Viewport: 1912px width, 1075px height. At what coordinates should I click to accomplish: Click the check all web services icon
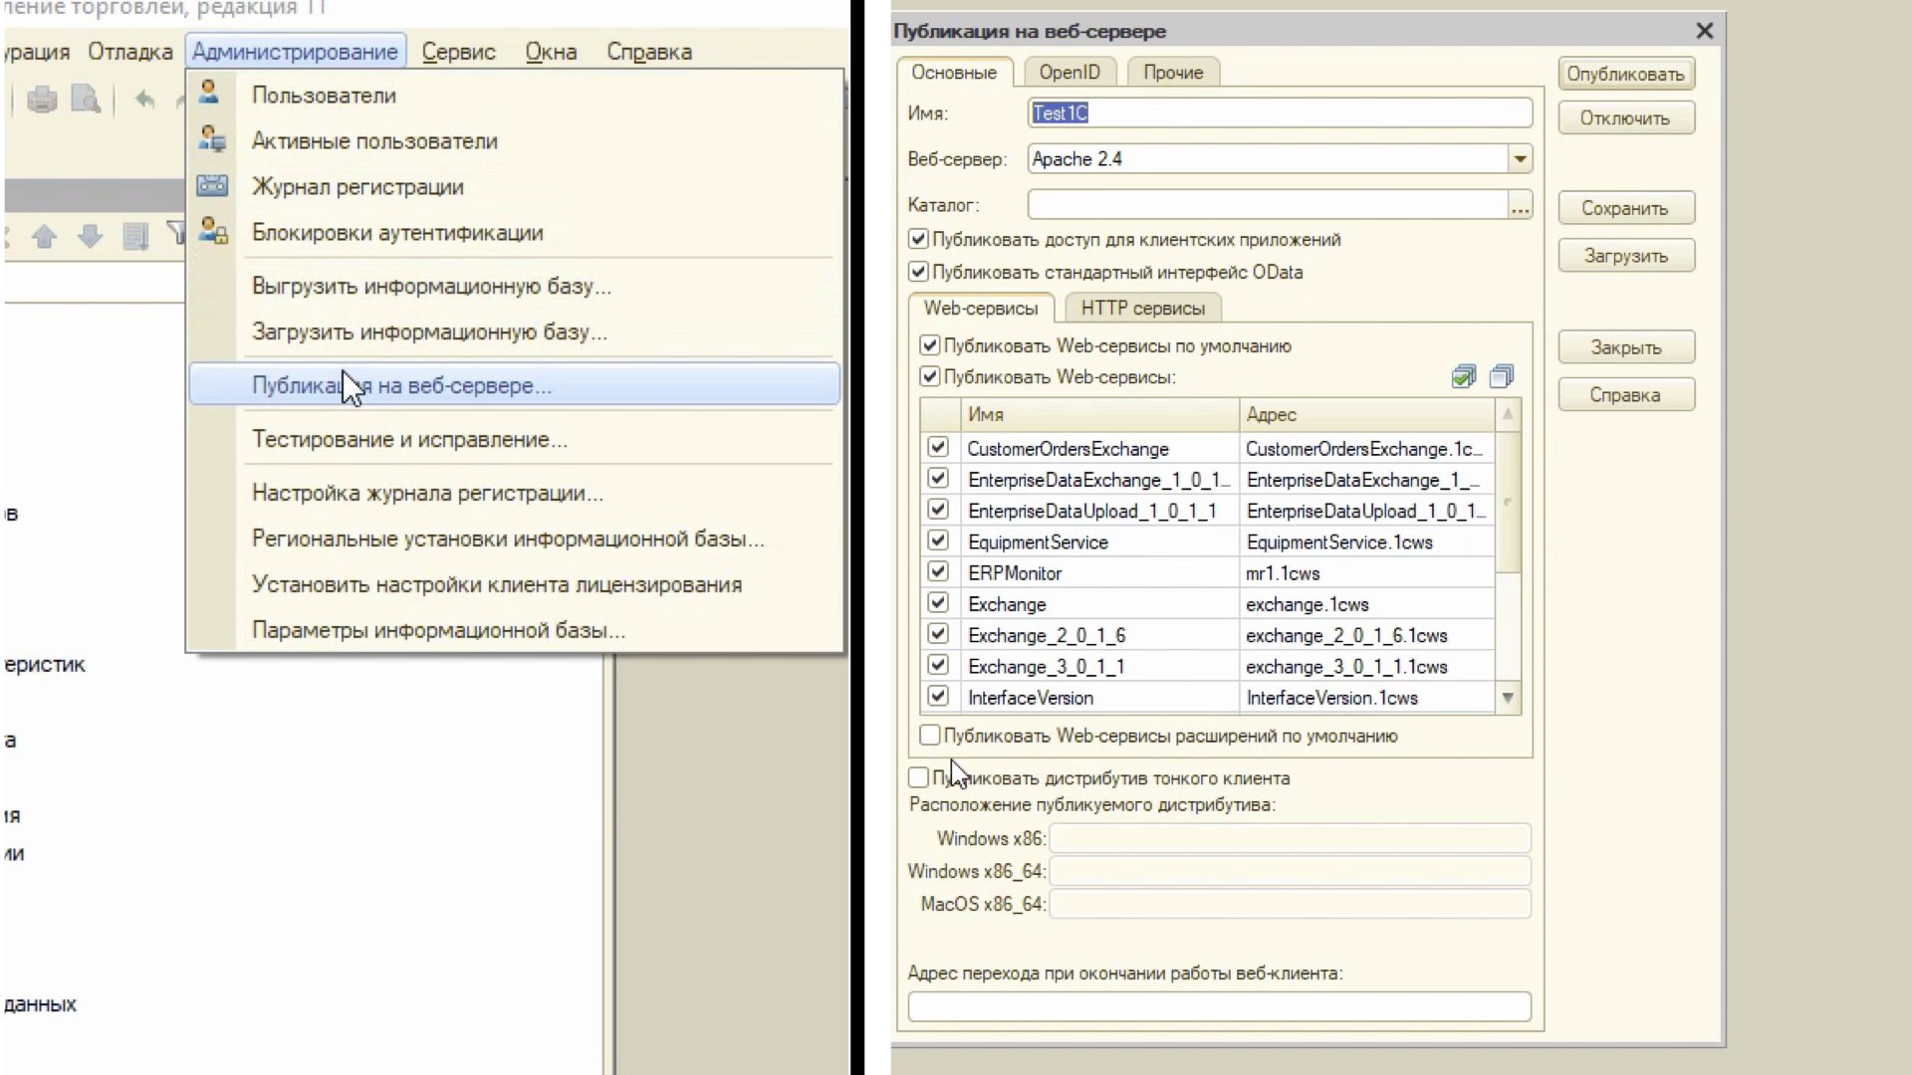pyautogui.click(x=1464, y=376)
